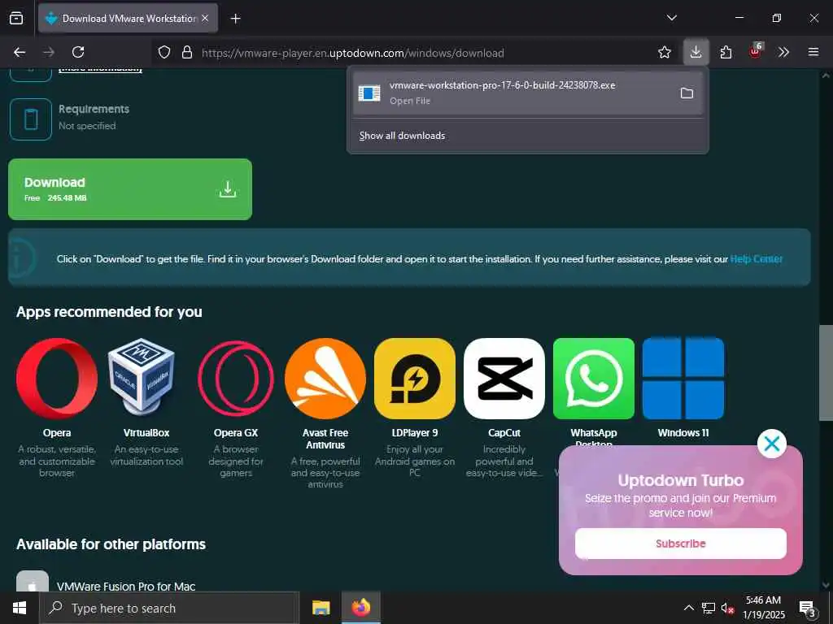833x624 pixels.
Task: Show hidden system tray icons
Action: pyautogui.click(x=688, y=608)
